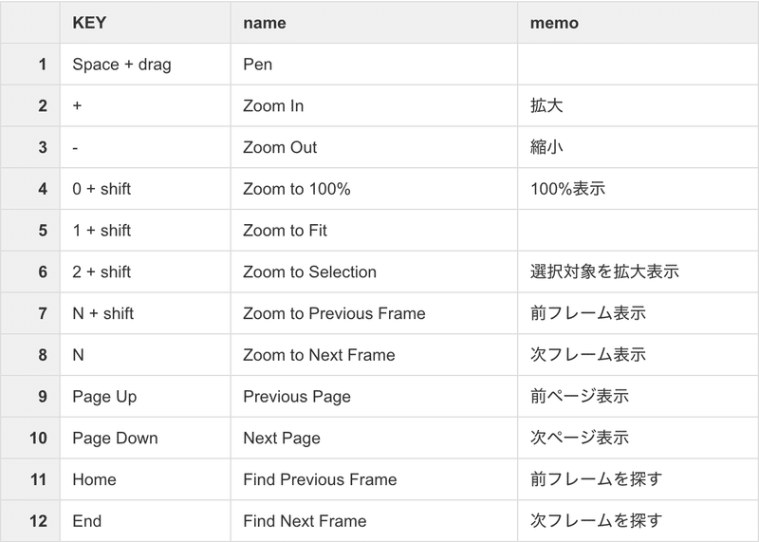Select the '0 + shift' key cell
The width and height of the screenshot is (759, 542).
pyautogui.click(x=145, y=189)
